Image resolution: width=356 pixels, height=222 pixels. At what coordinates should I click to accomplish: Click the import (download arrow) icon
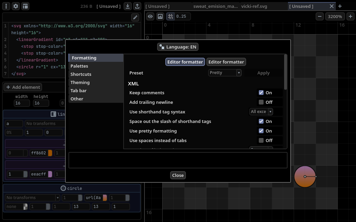click(127, 6)
